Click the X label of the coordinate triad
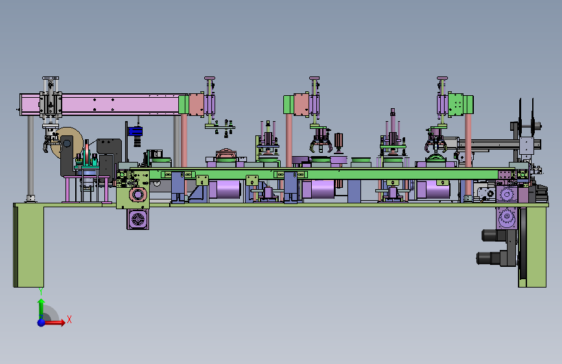Screen dimensions: 562x364 69,319
